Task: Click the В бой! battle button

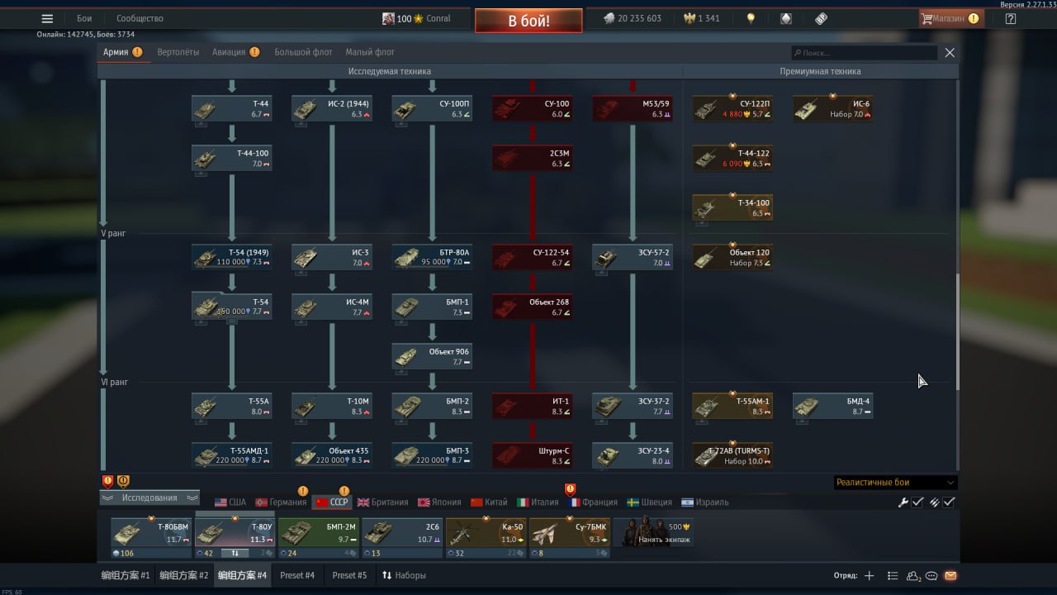Action: [528, 21]
